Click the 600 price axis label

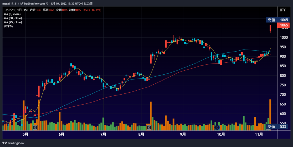point(284,114)
